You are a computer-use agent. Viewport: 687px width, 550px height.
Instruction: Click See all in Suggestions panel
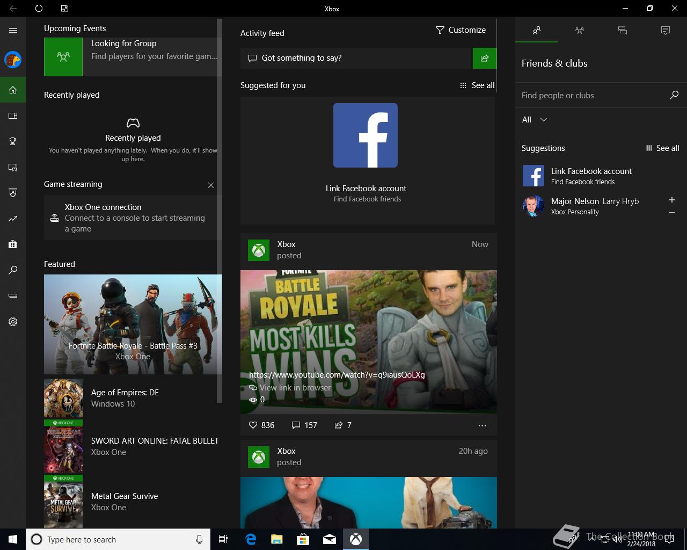click(662, 148)
